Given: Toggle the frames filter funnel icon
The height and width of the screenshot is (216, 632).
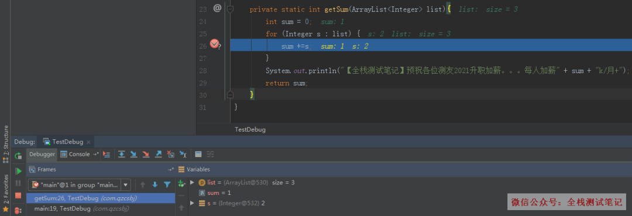Looking at the screenshot, I should point(167,184).
